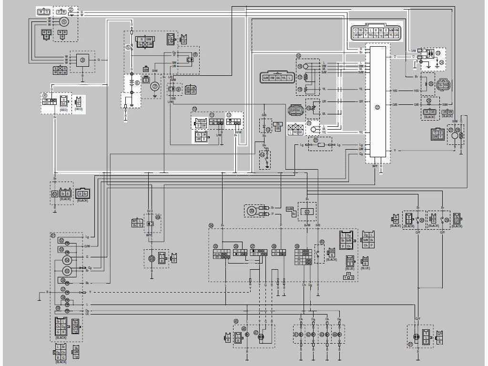This screenshot has height=366, width=488.
Task: Select meter circle numbered 54
Action: [67, 260]
